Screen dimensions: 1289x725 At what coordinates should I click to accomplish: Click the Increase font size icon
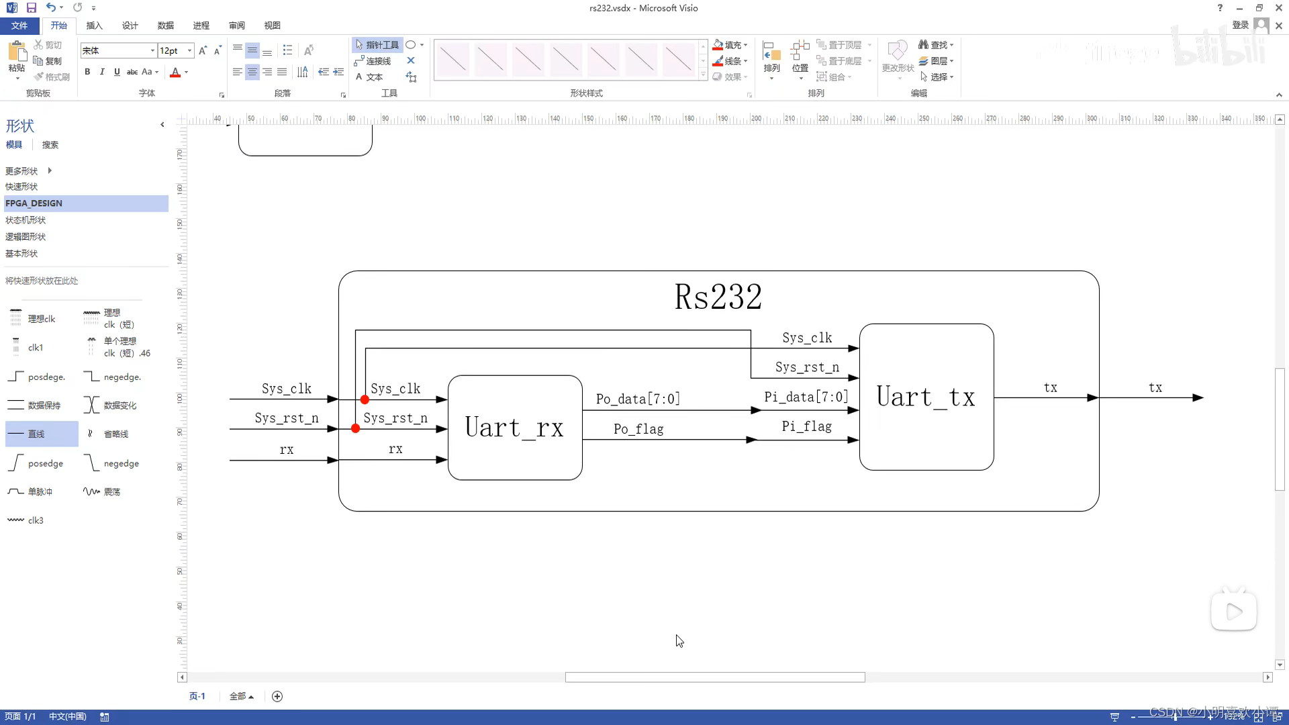point(203,51)
